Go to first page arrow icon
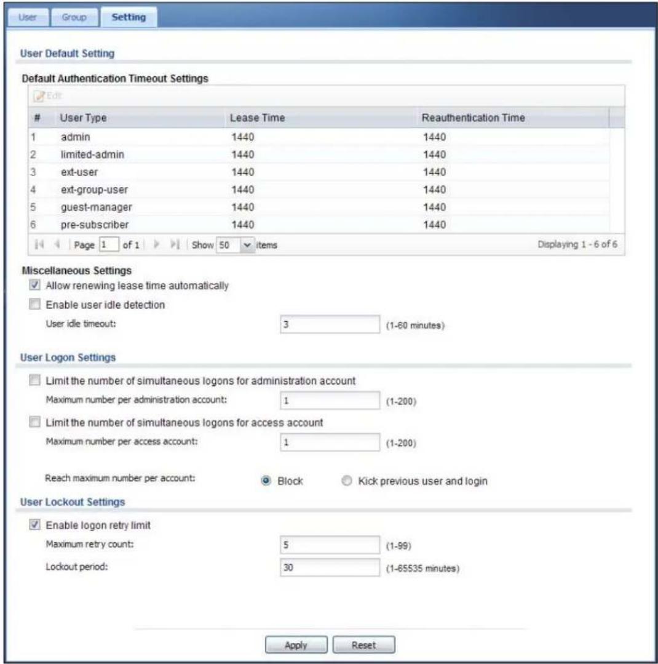 (39, 244)
